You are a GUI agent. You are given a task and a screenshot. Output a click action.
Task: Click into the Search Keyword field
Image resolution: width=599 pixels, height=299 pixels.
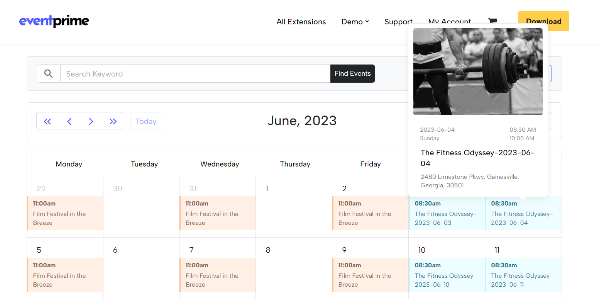195,73
